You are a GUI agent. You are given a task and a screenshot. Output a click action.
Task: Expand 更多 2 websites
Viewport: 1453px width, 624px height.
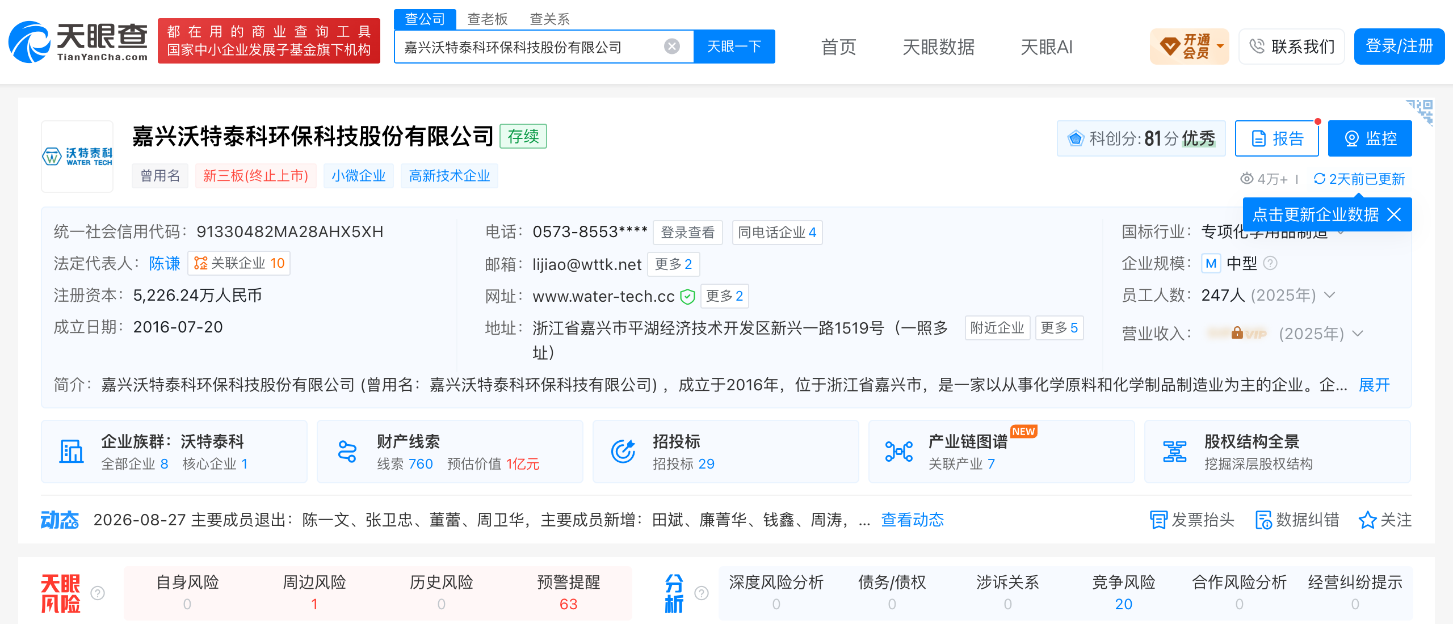pyautogui.click(x=725, y=296)
